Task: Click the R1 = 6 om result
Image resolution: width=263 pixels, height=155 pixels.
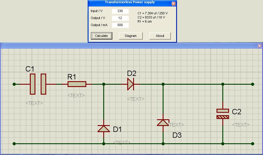Action: pyautogui.click(x=145, y=21)
